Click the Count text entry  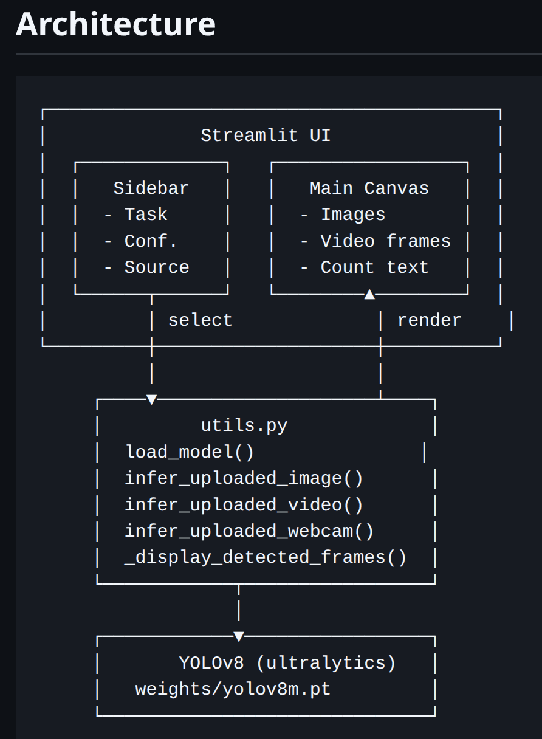click(374, 267)
